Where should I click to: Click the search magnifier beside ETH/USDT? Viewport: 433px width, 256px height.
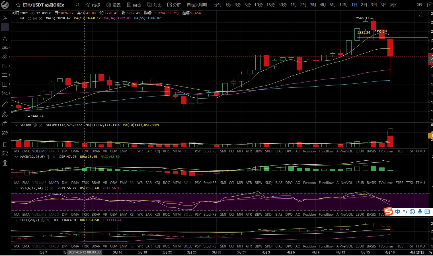[x=77, y=5]
